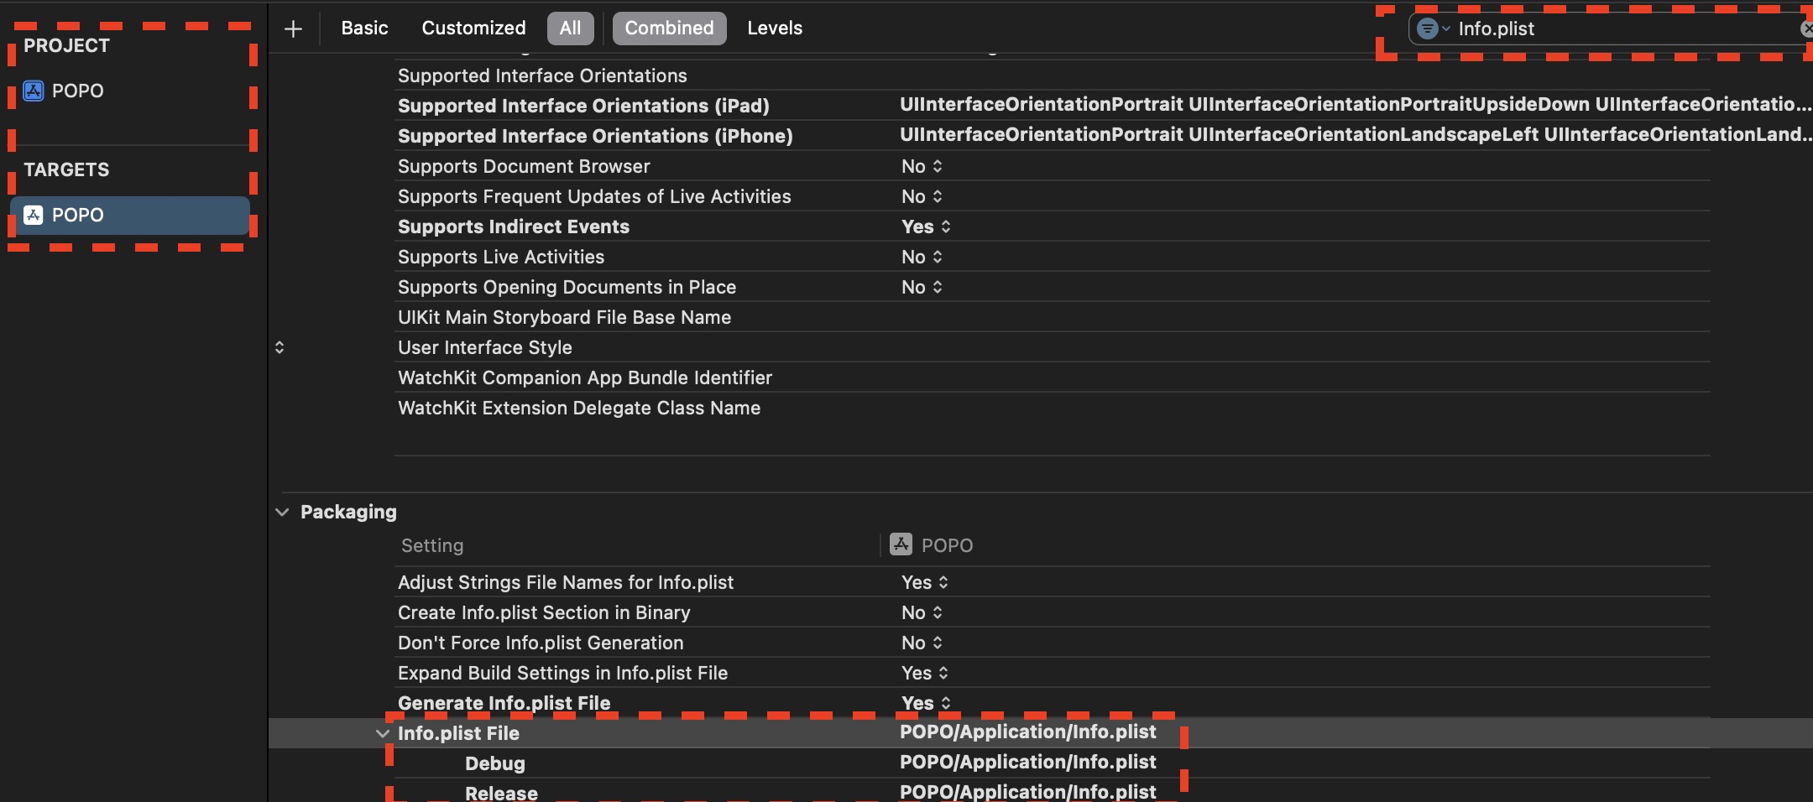The height and width of the screenshot is (802, 1813).
Task: Collapse the Info.plist File setting row
Action: point(383,733)
